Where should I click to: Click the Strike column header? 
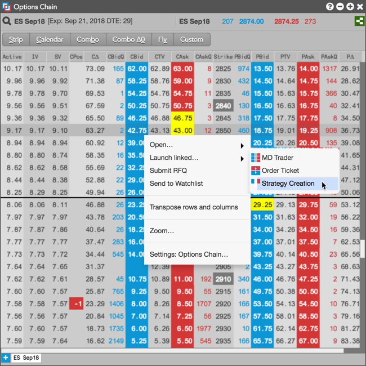coord(223,57)
